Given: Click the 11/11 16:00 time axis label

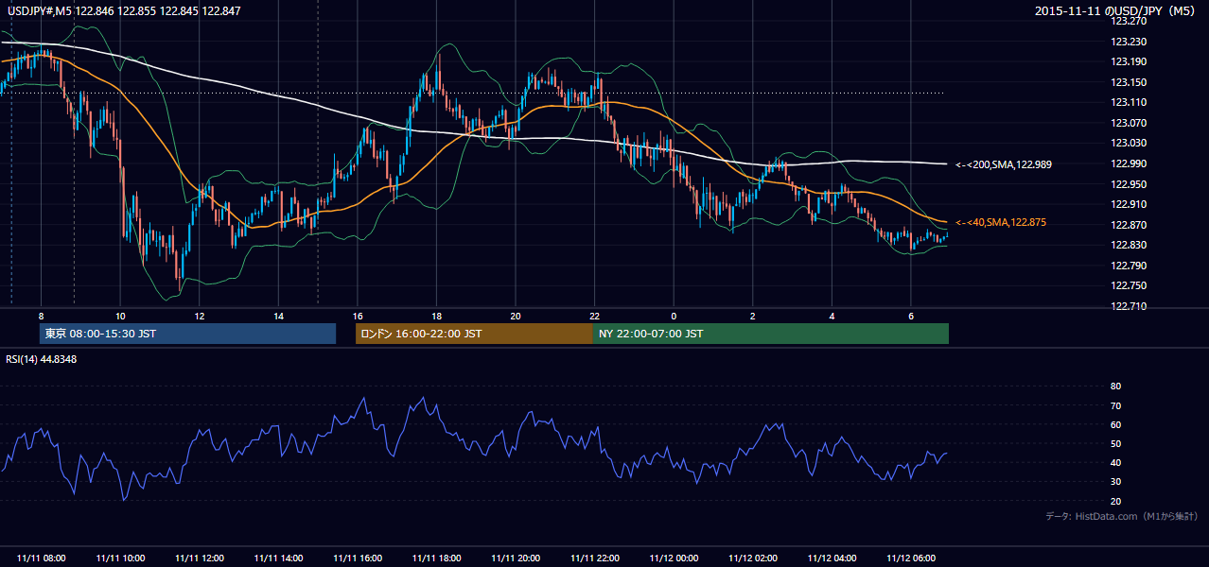Looking at the screenshot, I should (x=358, y=558).
